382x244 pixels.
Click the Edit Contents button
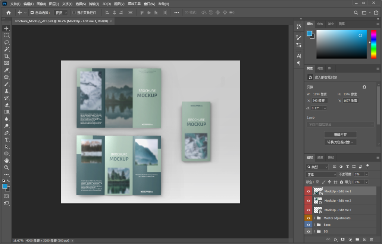click(x=340, y=135)
